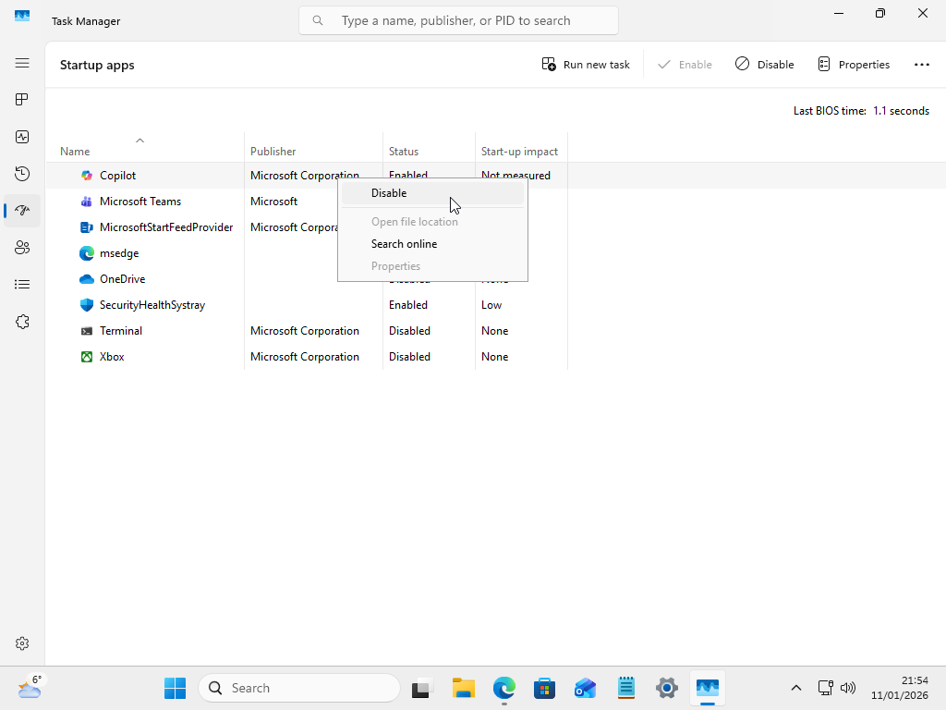This screenshot has width=946, height=710.
Task: Open the Performance page icon
Action: (x=22, y=137)
